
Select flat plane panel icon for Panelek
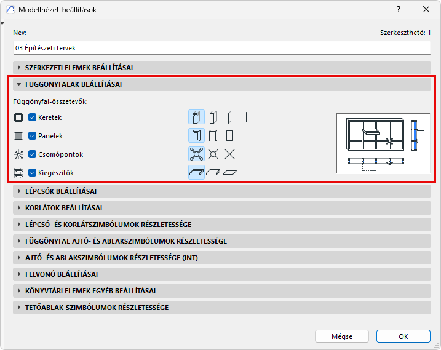[x=229, y=135]
